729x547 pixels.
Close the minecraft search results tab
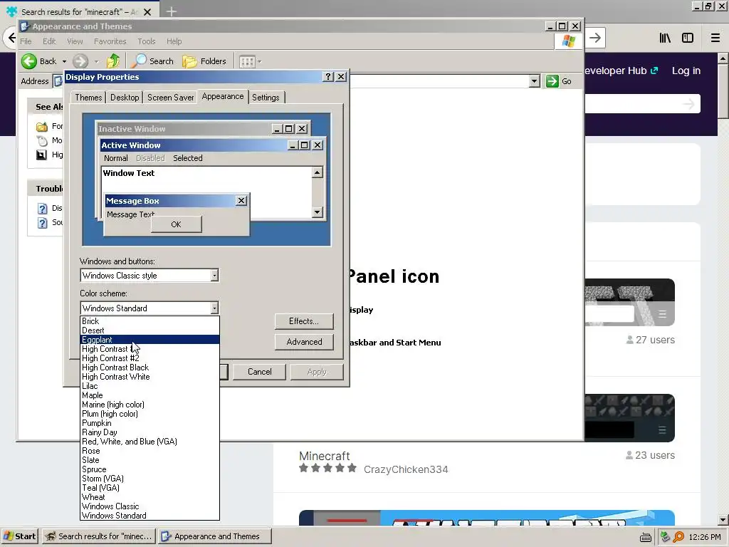pyautogui.click(x=147, y=12)
